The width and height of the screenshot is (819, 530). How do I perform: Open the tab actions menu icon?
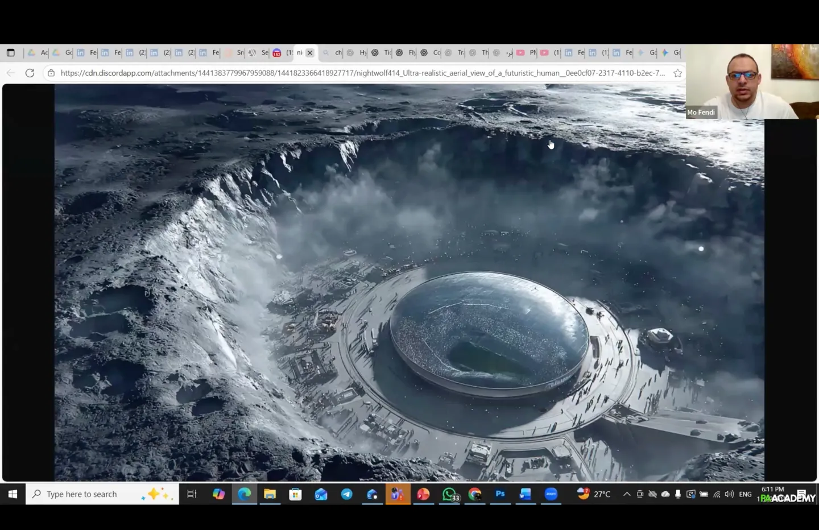[11, 53]
